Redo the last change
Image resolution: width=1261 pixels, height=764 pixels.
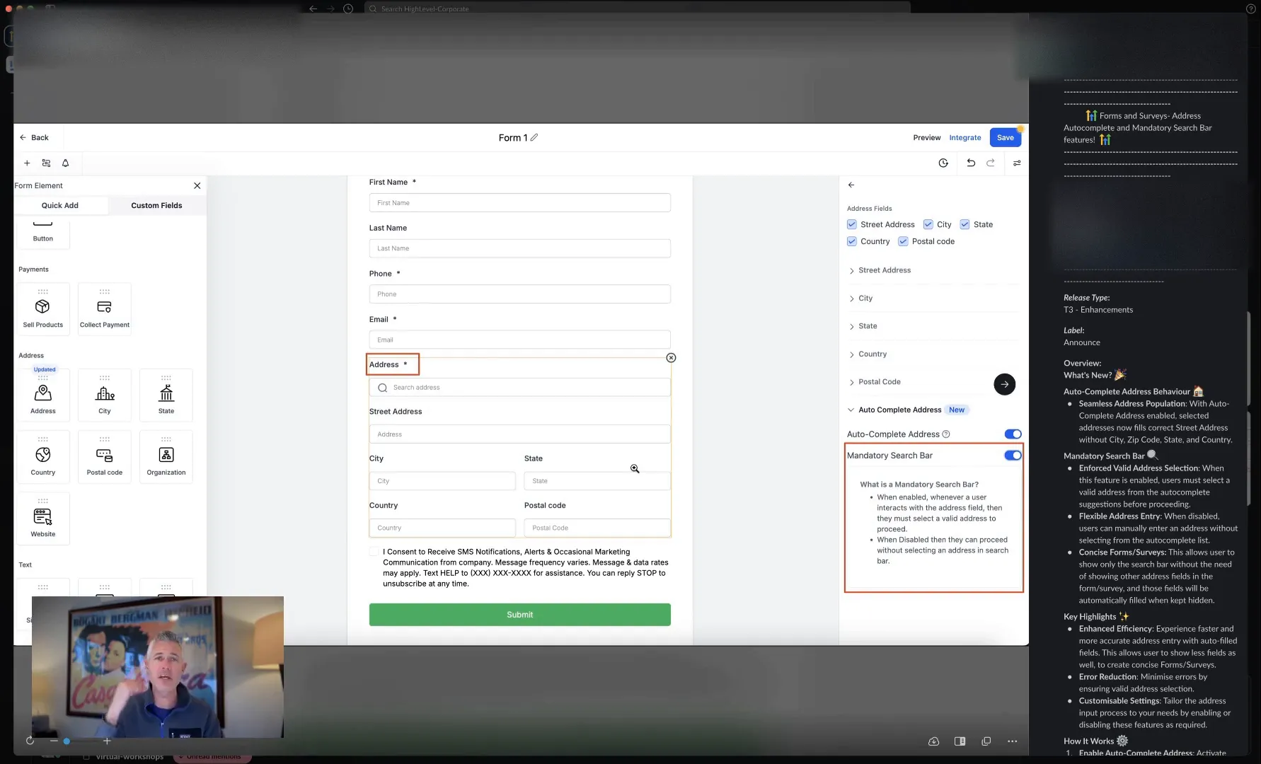pyautogui.click(x=991, y=163)
